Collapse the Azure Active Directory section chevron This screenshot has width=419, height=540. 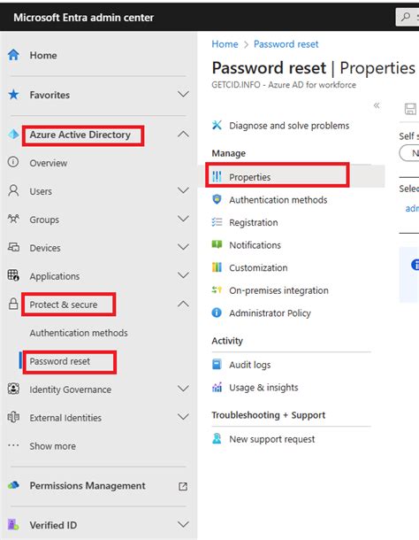click(x=183, y=135)
